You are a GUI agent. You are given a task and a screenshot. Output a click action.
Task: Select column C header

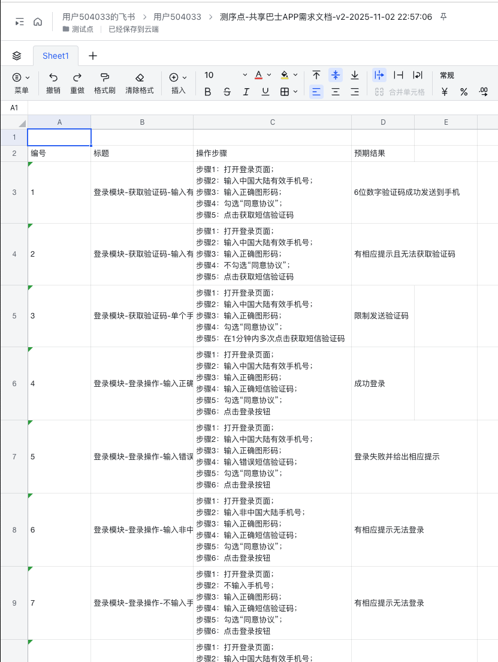tap(272, 122)
